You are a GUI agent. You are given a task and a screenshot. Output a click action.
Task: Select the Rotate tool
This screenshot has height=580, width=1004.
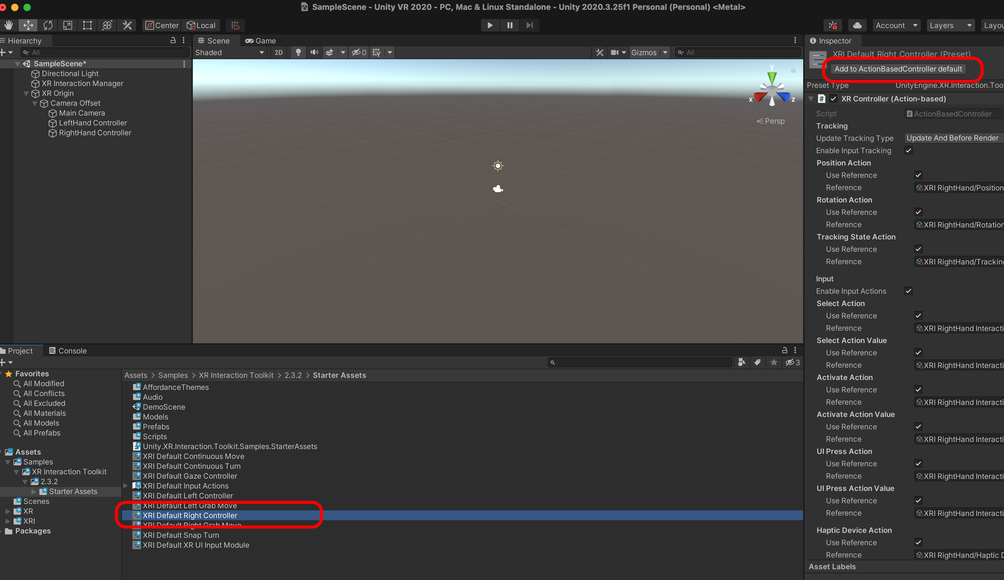[48, 26]
